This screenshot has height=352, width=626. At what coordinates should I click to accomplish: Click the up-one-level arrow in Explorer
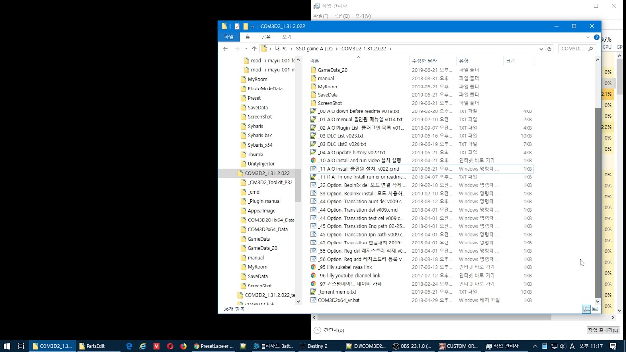pos(254,49)
